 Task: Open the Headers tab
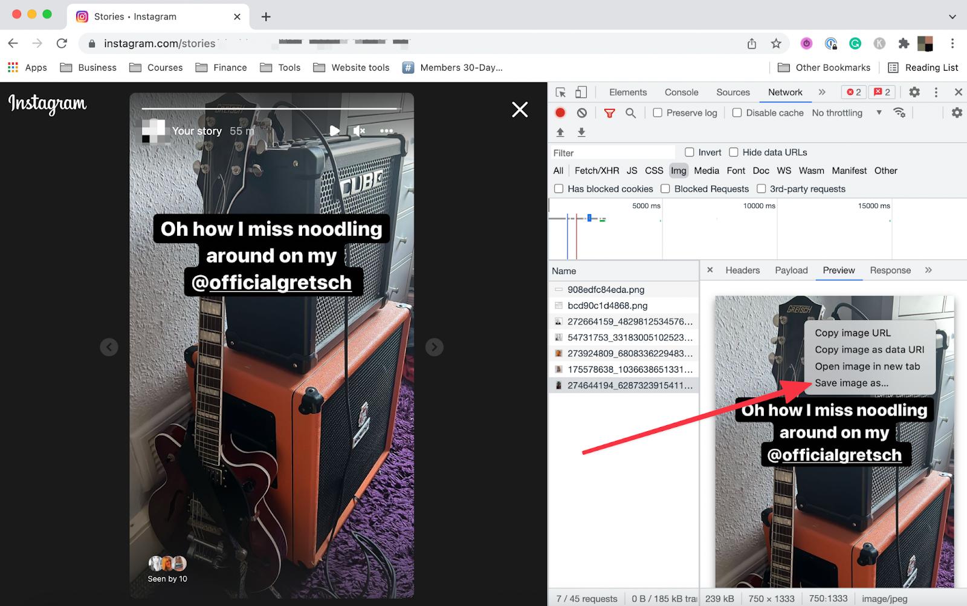point(742,270)
